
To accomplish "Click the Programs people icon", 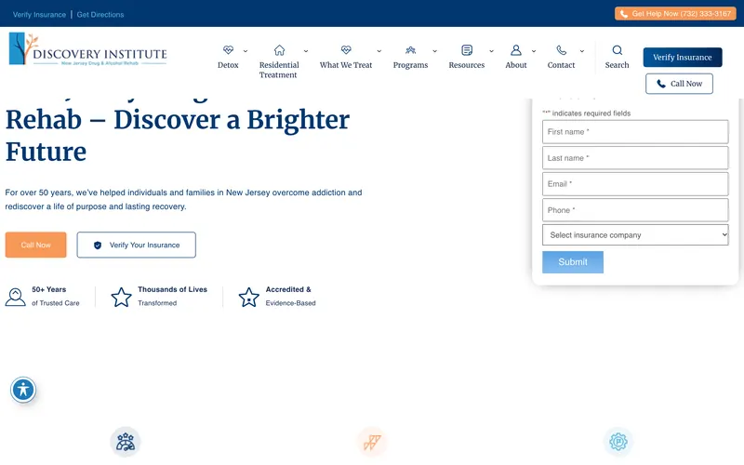I will point(410,50).
